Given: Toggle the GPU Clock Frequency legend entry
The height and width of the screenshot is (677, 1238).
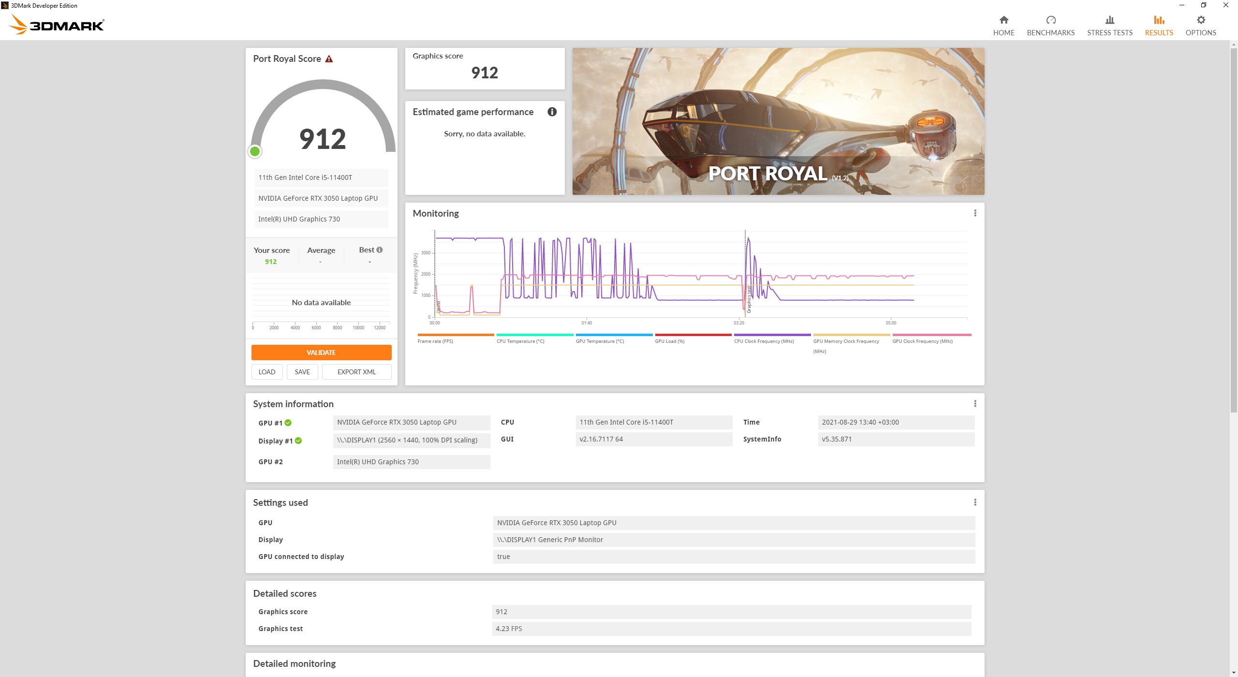Looking at the screenshot, I should 931,339.
